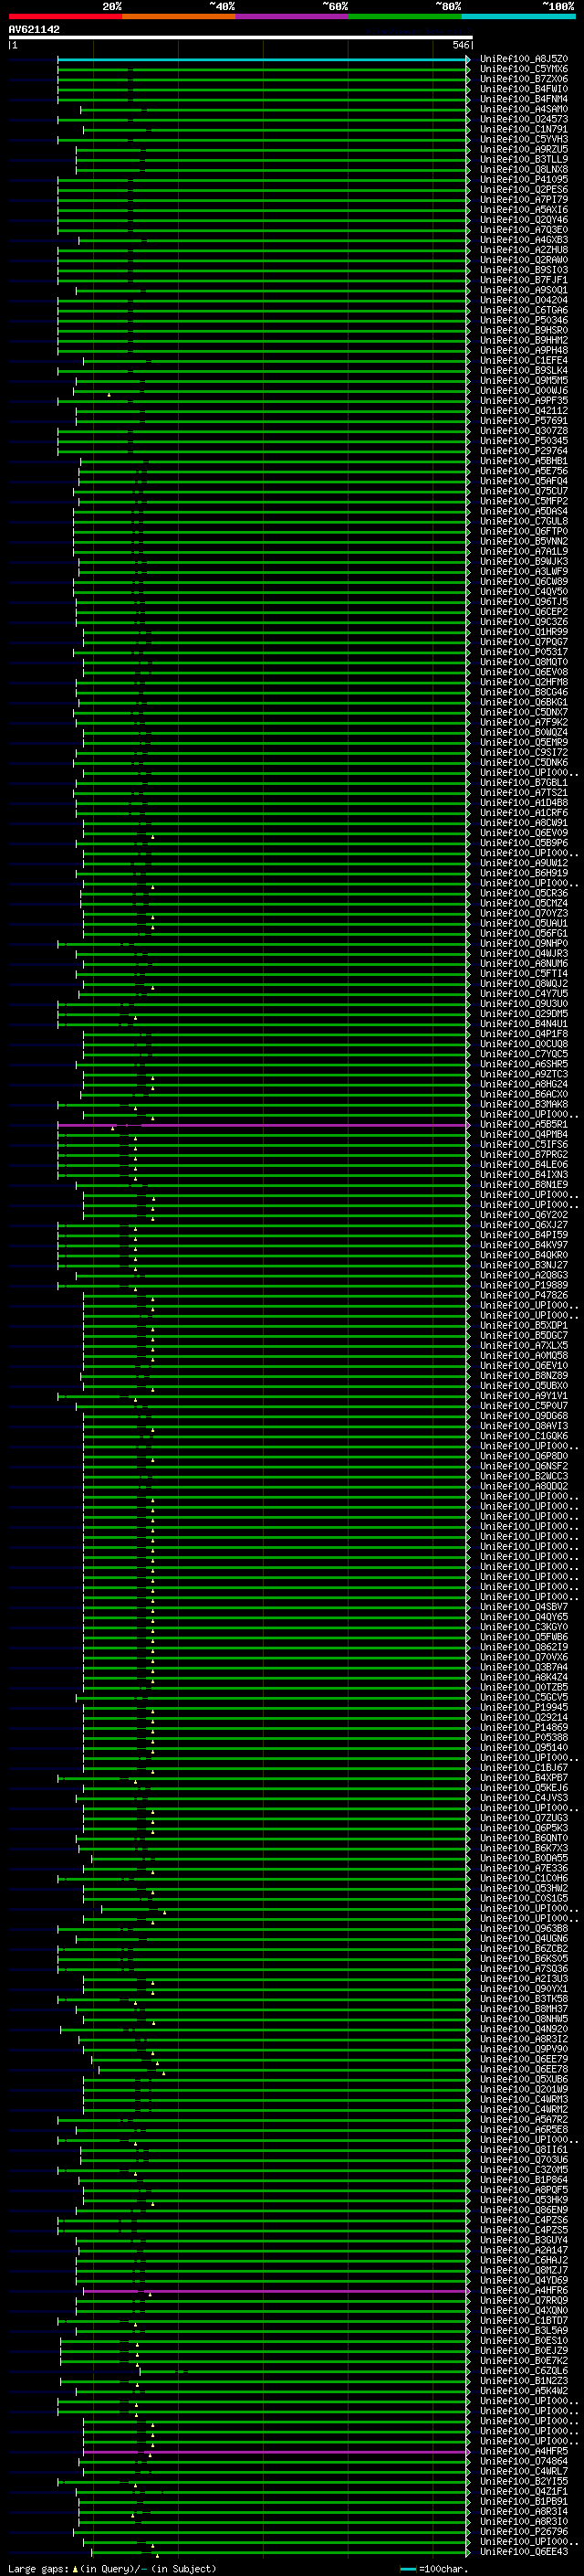584x2576 pixels.
Task: Open UniRef100_A7F9K2 hit label
Action: pyautogui.click(x=524, y=722)
